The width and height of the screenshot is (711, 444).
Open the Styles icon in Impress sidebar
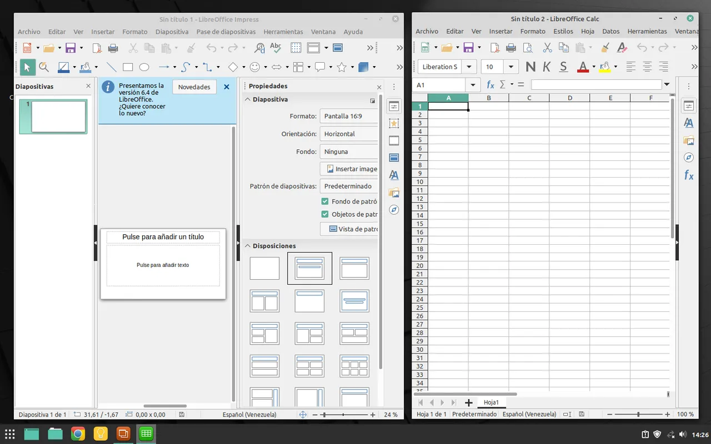click(x=394, y=175)
